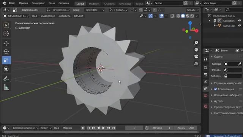Click the new scene icon beside Scene name
Image resolution: width=243 pixels, height=137 pixels.
click(x=186, y=3)
